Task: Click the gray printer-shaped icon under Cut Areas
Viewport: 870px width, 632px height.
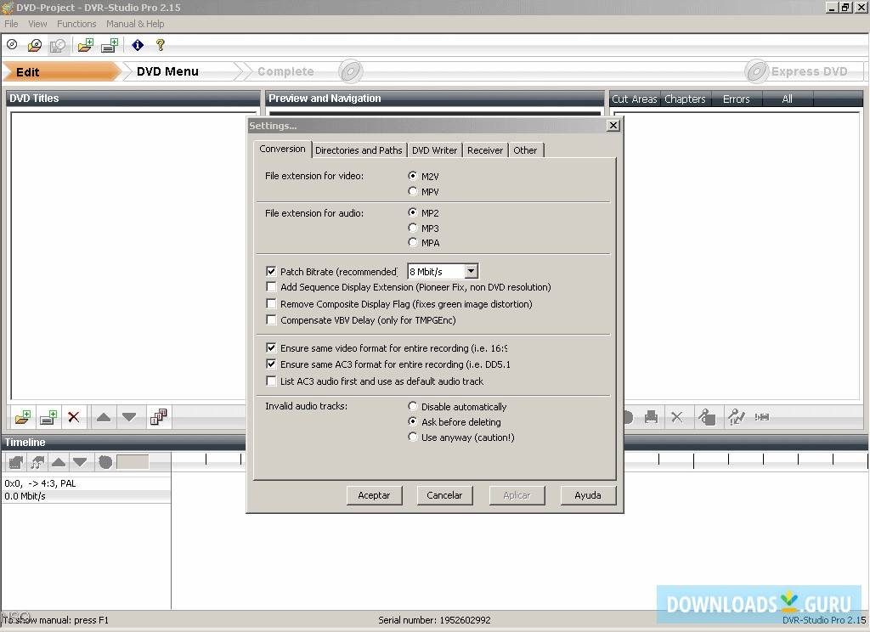Action: [652, 417]
